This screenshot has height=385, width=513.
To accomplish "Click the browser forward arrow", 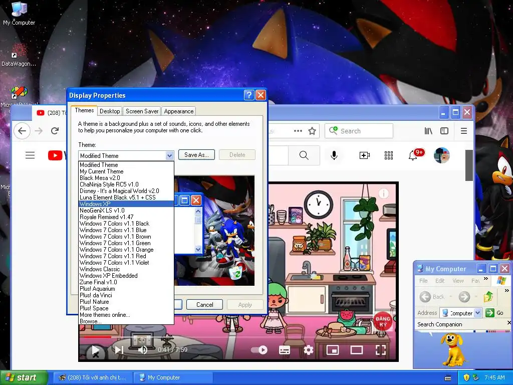I will [39, 131].
